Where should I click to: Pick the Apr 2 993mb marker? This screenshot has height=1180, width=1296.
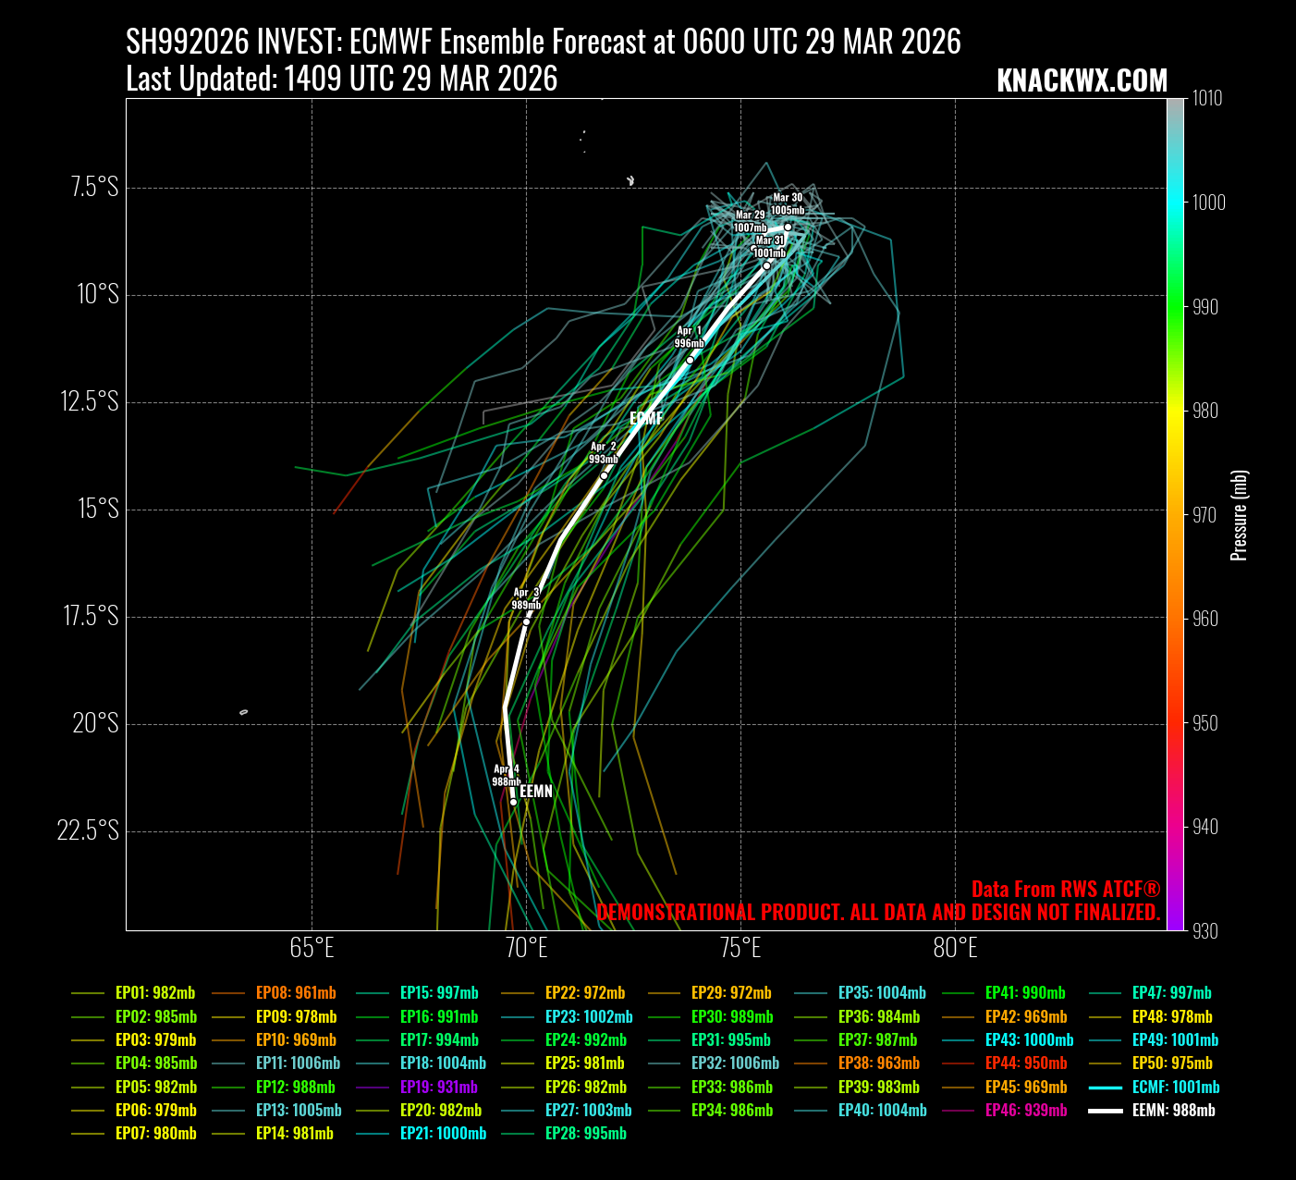(x=604, y=476)
